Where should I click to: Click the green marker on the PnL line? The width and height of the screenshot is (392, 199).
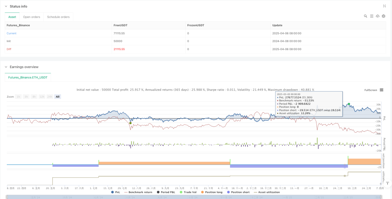(349, 104)
